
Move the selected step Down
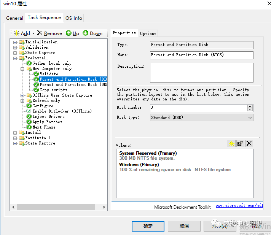[92, 33]
